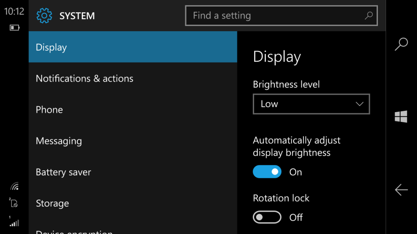The image size is (417, 234).
Task: Open the Phone settings
Action: (x=133, y=110)
